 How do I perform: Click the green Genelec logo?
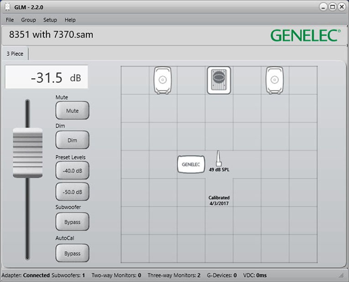tap(305, 36)
